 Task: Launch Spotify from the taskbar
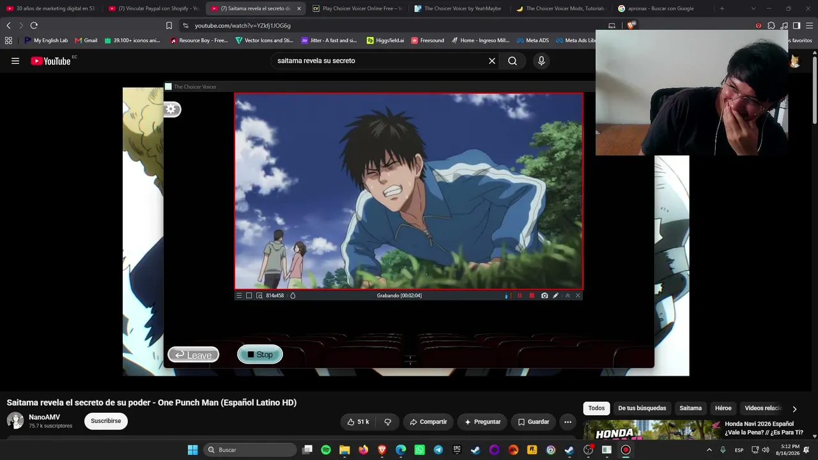coord(326,450)
